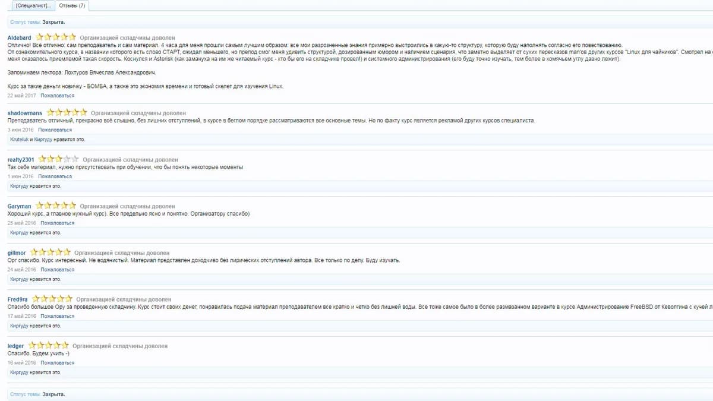Click the date 16 май 2016
This screenshot has width=713, height=401.
pyautogui.click(x=22, y=362)
